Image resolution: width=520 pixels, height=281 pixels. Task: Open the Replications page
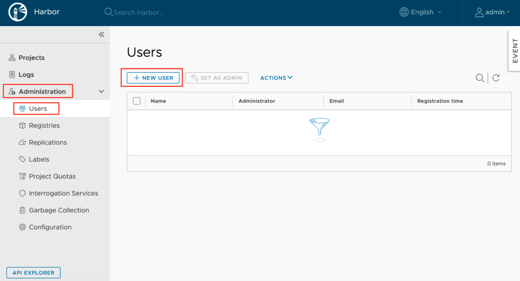pos(48,143)
